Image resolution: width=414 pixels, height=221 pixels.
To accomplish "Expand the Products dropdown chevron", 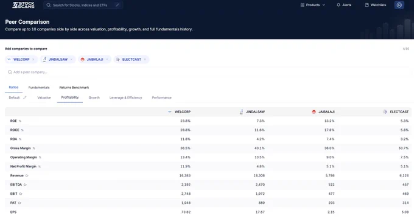I will click(x=324, y=5).
